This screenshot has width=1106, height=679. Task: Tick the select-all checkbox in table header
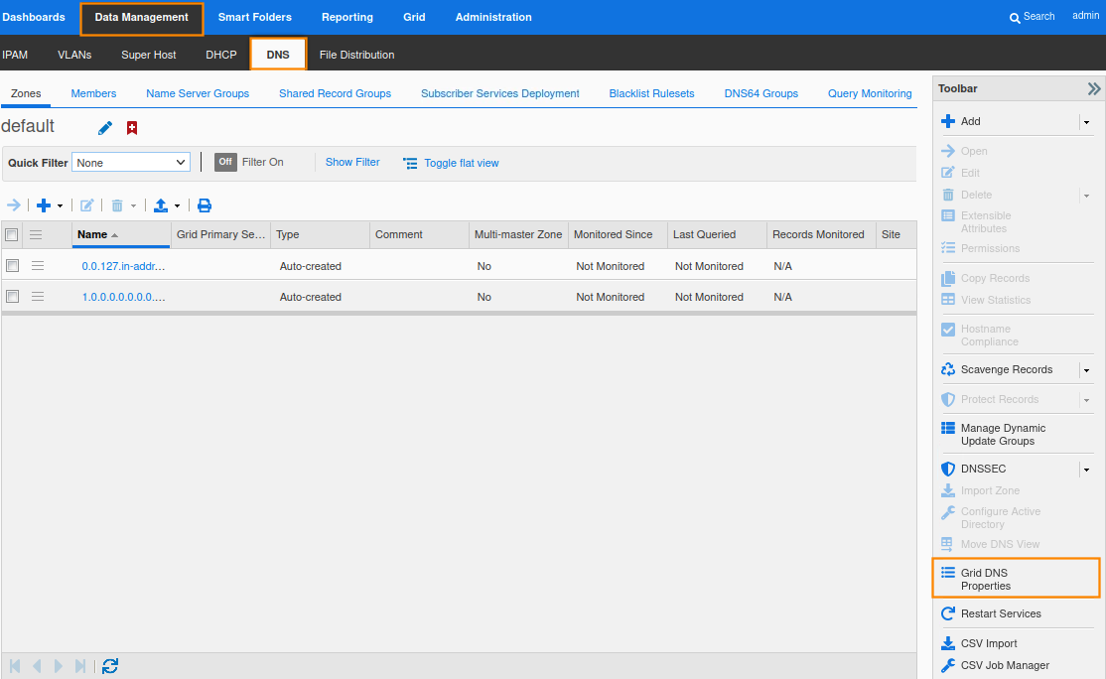click(x=12, y=234)
